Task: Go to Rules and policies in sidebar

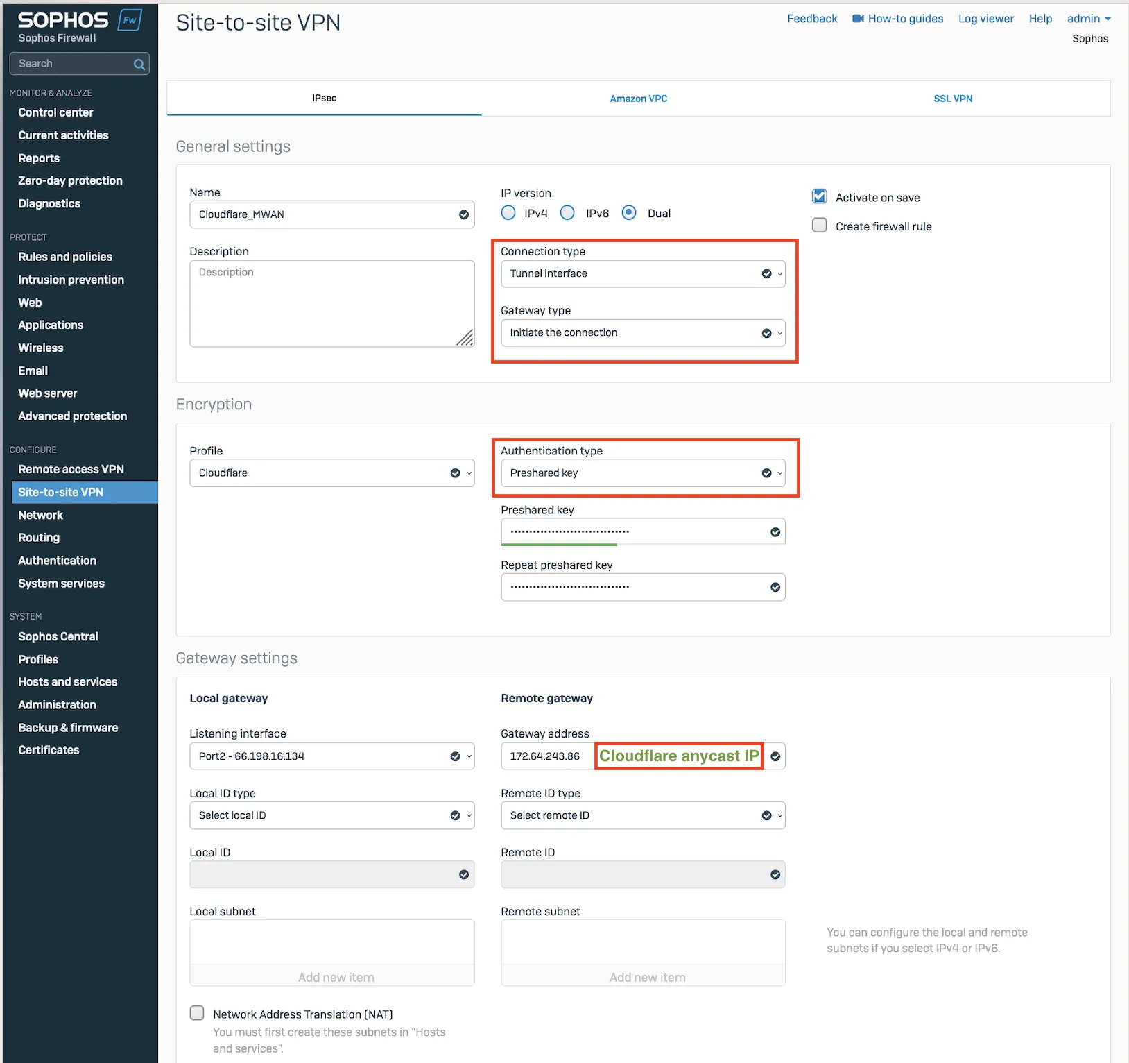Action: 65,257
